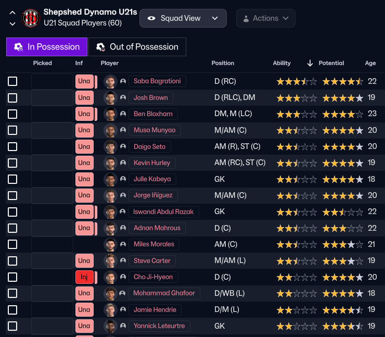Go to next squad with down chevron
The width and height of the screenshot is (385, 337).
pyautogui.click(x=12, y=23)
